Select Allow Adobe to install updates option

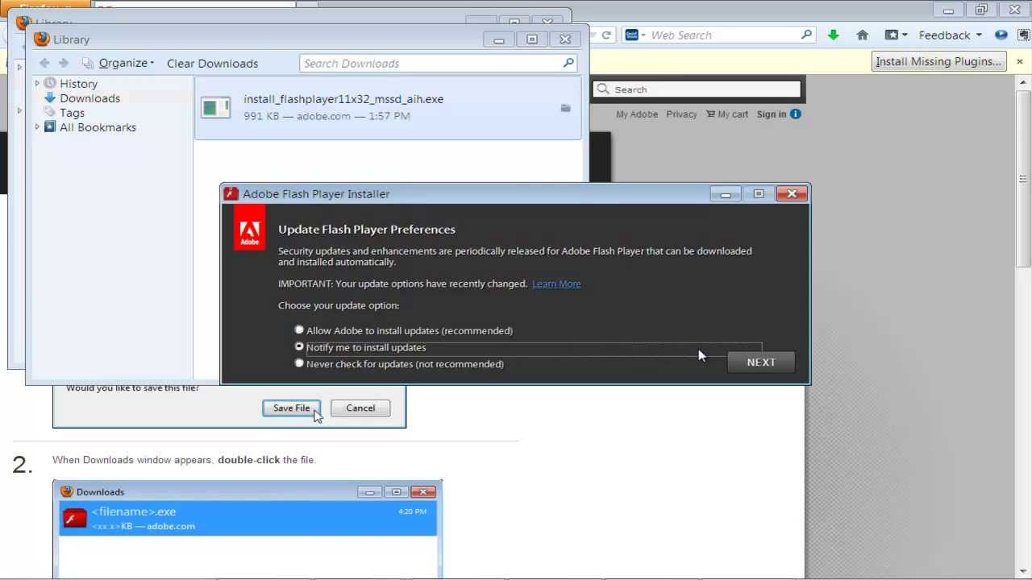[299, 330]
